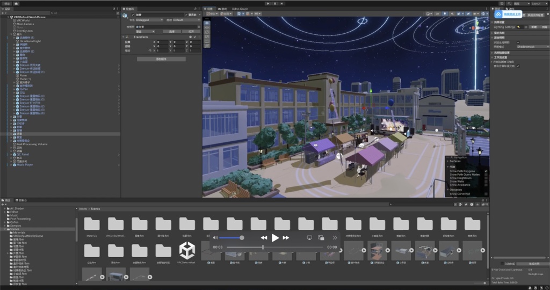Toggle scene visibility (hidden objects) button
Viewport: 550px width, 290px height.
468,13
